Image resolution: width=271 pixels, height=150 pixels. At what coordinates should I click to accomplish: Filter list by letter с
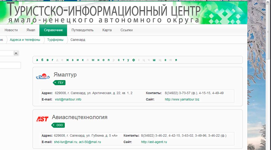119,60
